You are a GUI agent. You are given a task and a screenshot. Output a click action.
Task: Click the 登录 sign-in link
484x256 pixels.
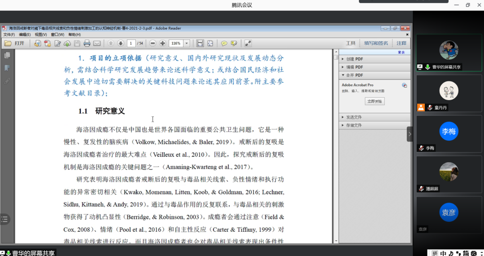(401, 52)
